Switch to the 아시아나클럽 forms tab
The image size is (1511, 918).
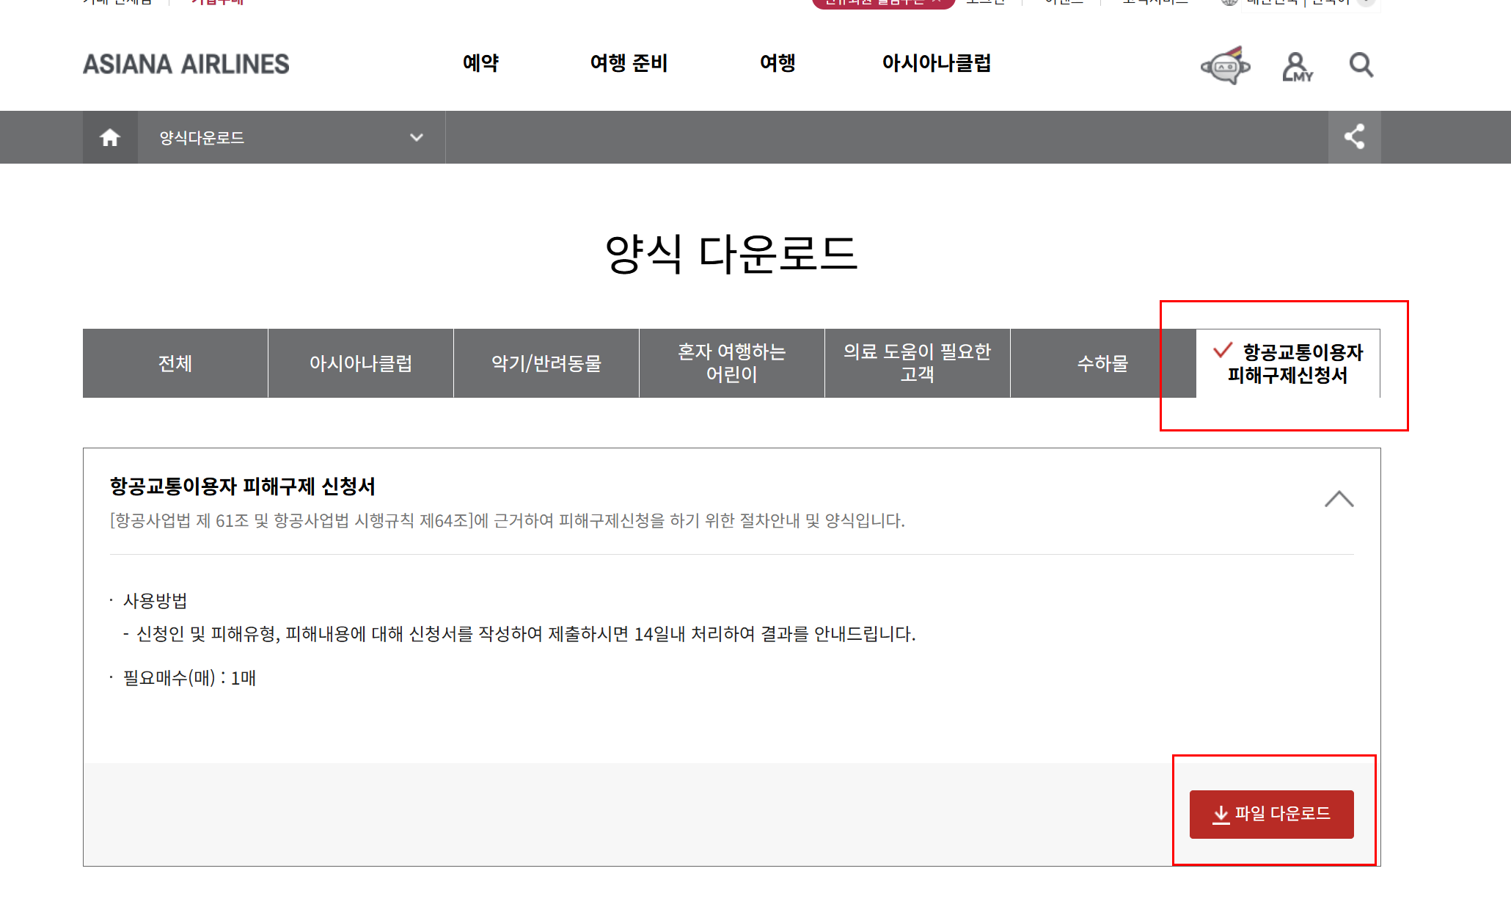(361, 363)
